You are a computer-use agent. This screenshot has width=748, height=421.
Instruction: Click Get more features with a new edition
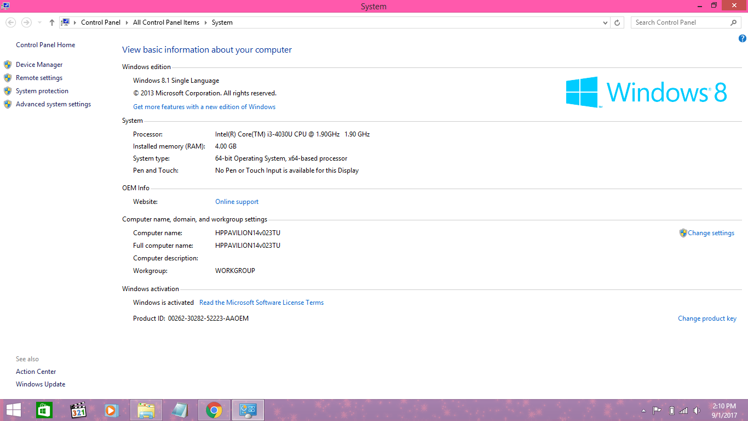(x=204, y=107)
